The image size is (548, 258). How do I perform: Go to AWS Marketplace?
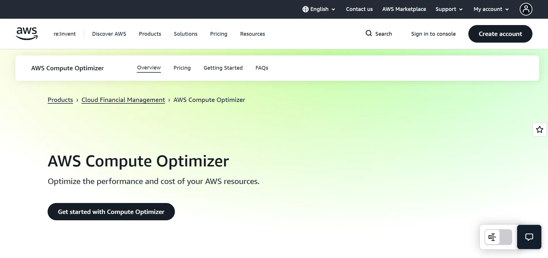[x=404, y=9]
